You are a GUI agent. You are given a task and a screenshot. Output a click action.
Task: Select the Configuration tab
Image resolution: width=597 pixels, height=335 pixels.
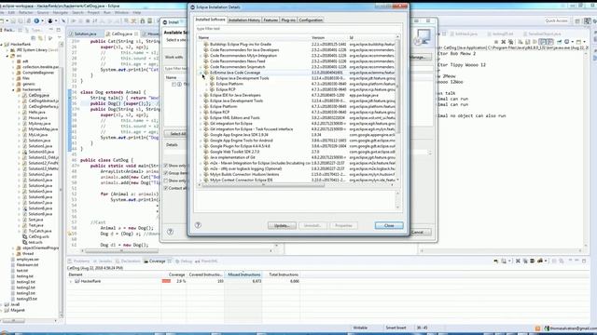(311, 20)
